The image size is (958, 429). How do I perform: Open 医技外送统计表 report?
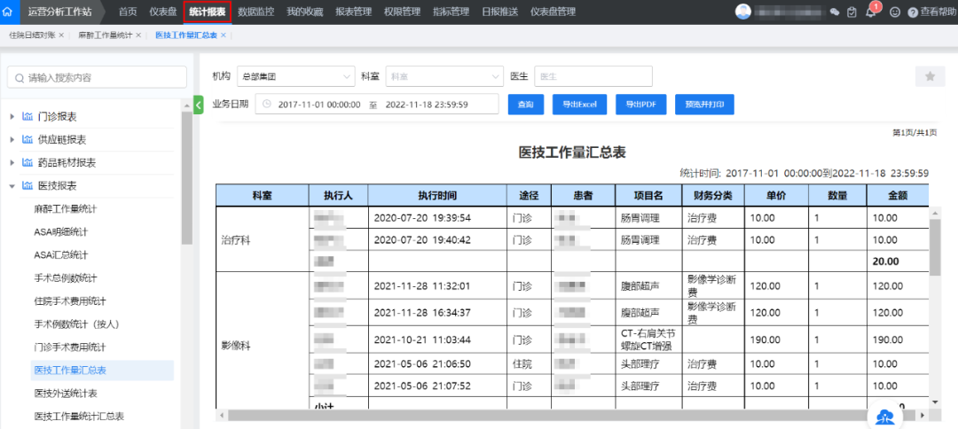click(x=66, y=394)
